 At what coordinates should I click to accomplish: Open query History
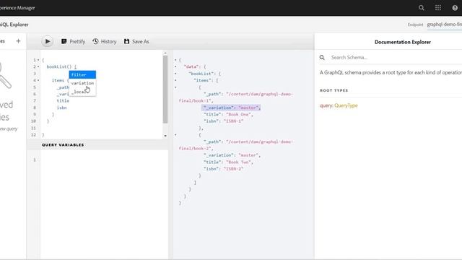coord(104,42)
